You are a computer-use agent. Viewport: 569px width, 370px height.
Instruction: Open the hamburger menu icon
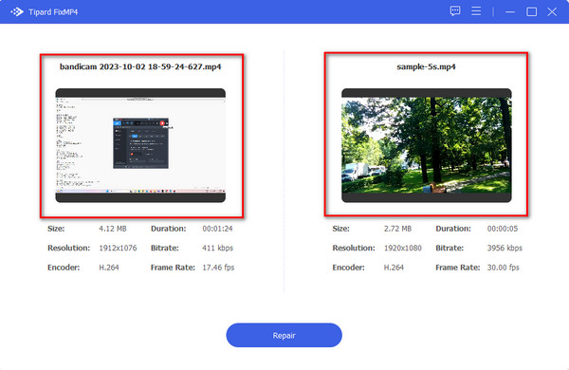click(x=476, y=11)
